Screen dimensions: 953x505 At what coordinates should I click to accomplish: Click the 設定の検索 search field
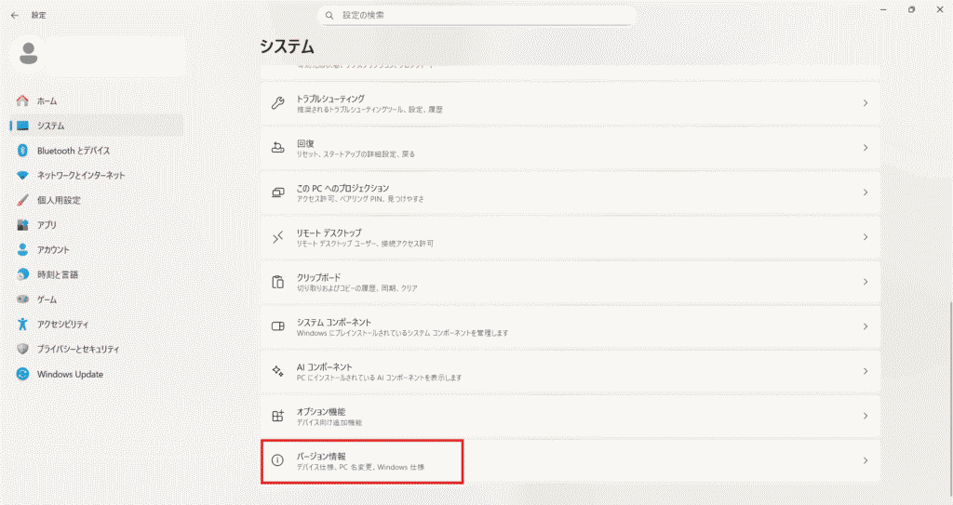(x=476, y=15)
